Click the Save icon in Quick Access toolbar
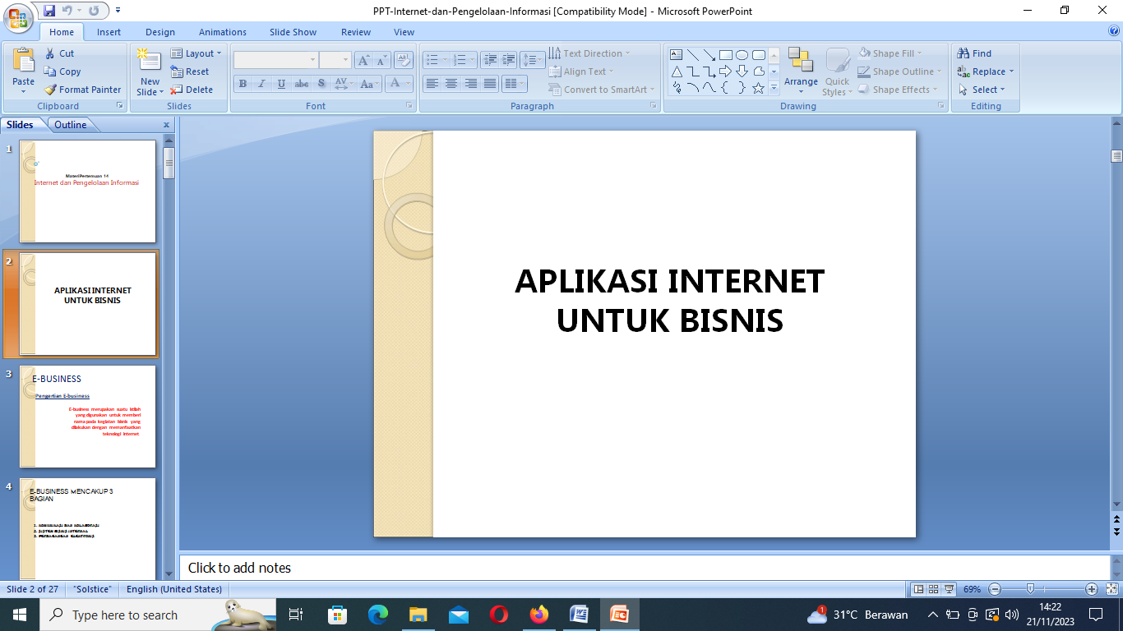This screenshot has height=631, width=1123. point(49,11)
